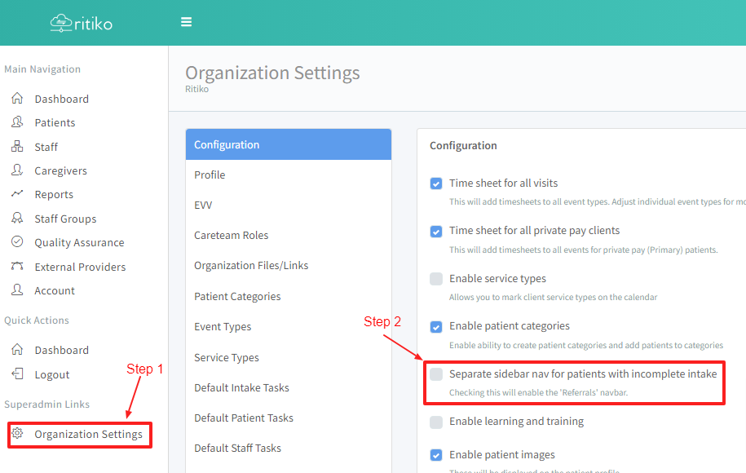
Task: Check Separate sidebar nav for incomplete intake
Action: (x=436, y=374)
